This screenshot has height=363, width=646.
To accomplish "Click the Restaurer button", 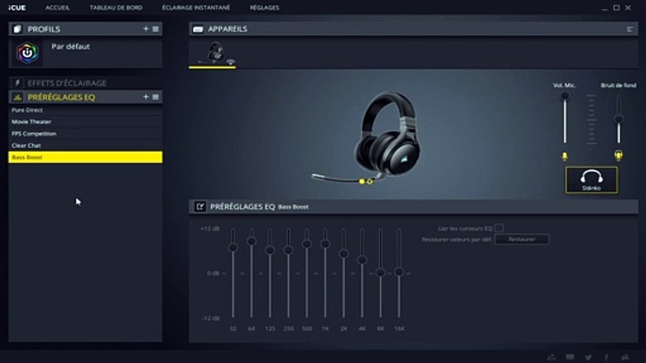I will 522,239.
